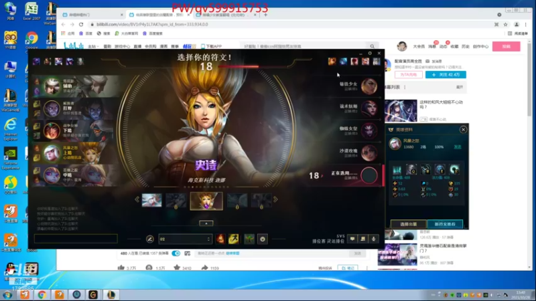Viewport: 536px width, 301px height.
Task: Switch to the first Chrome tab
Action: pos(92,15)
